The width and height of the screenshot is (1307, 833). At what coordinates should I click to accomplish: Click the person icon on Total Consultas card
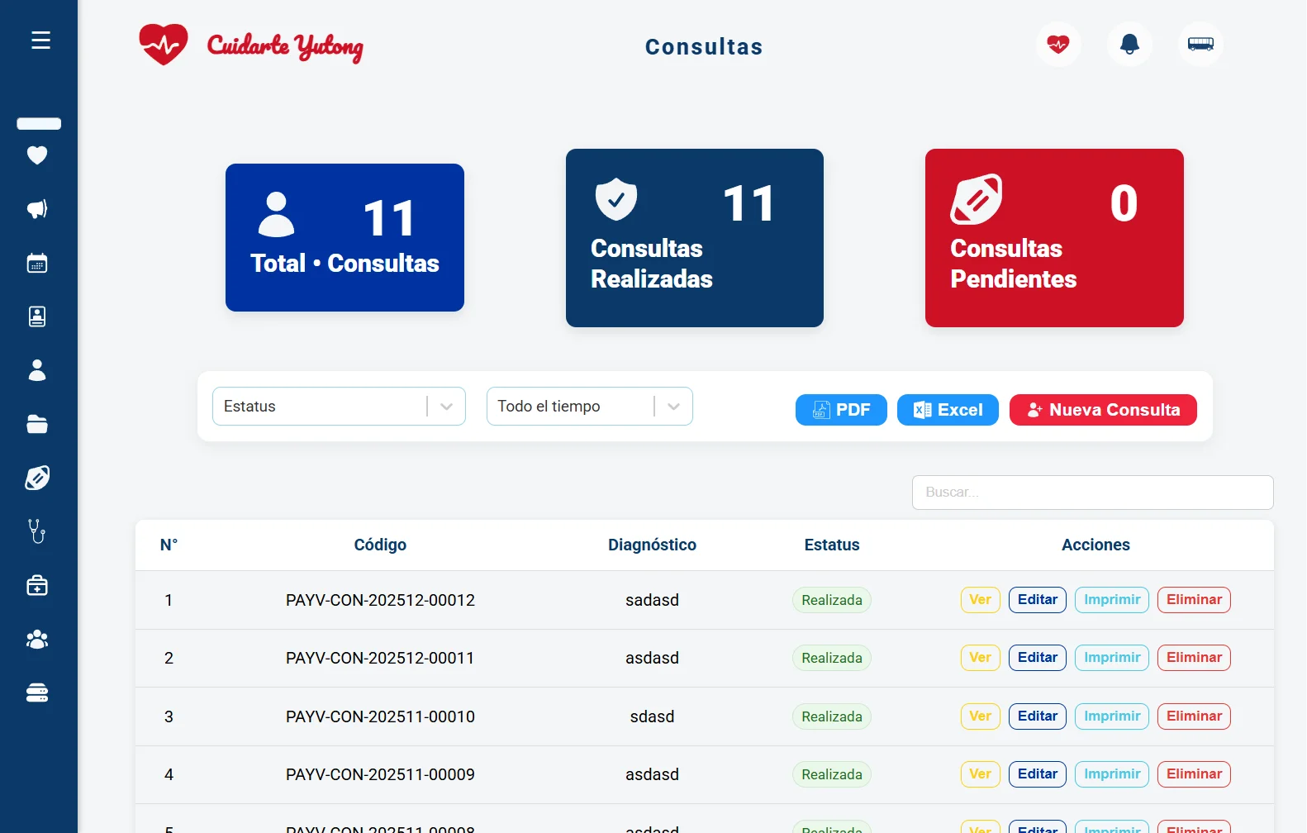click(x=277, y=215)
